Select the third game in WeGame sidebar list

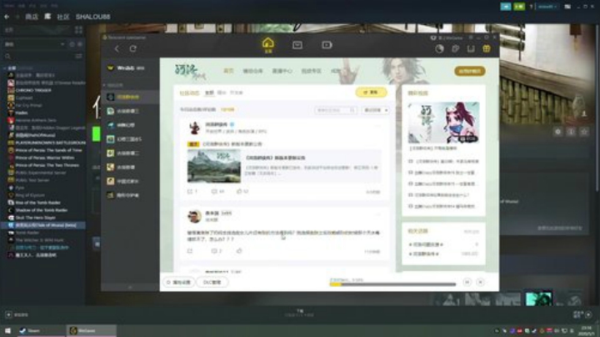tap(130, 125)
